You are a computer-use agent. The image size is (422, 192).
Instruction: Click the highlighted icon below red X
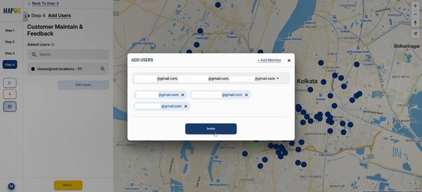tap(10, 106)
